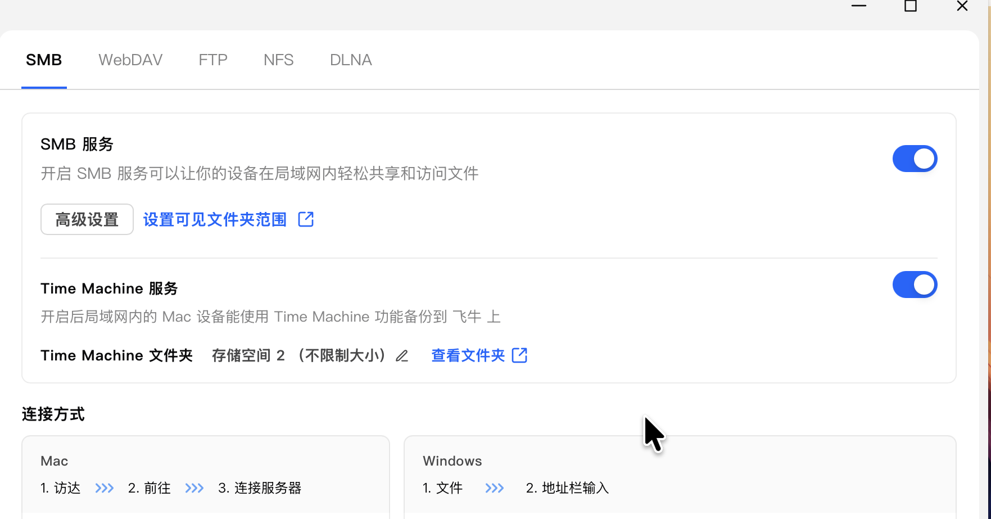Click Windows step 1. 文件
Viewport: 991px width, 519px height.
pyautogui.click(x=443, y=488)
